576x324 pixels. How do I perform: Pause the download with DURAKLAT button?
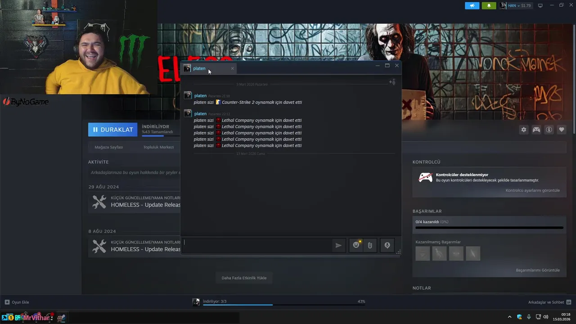pos(113,130)
